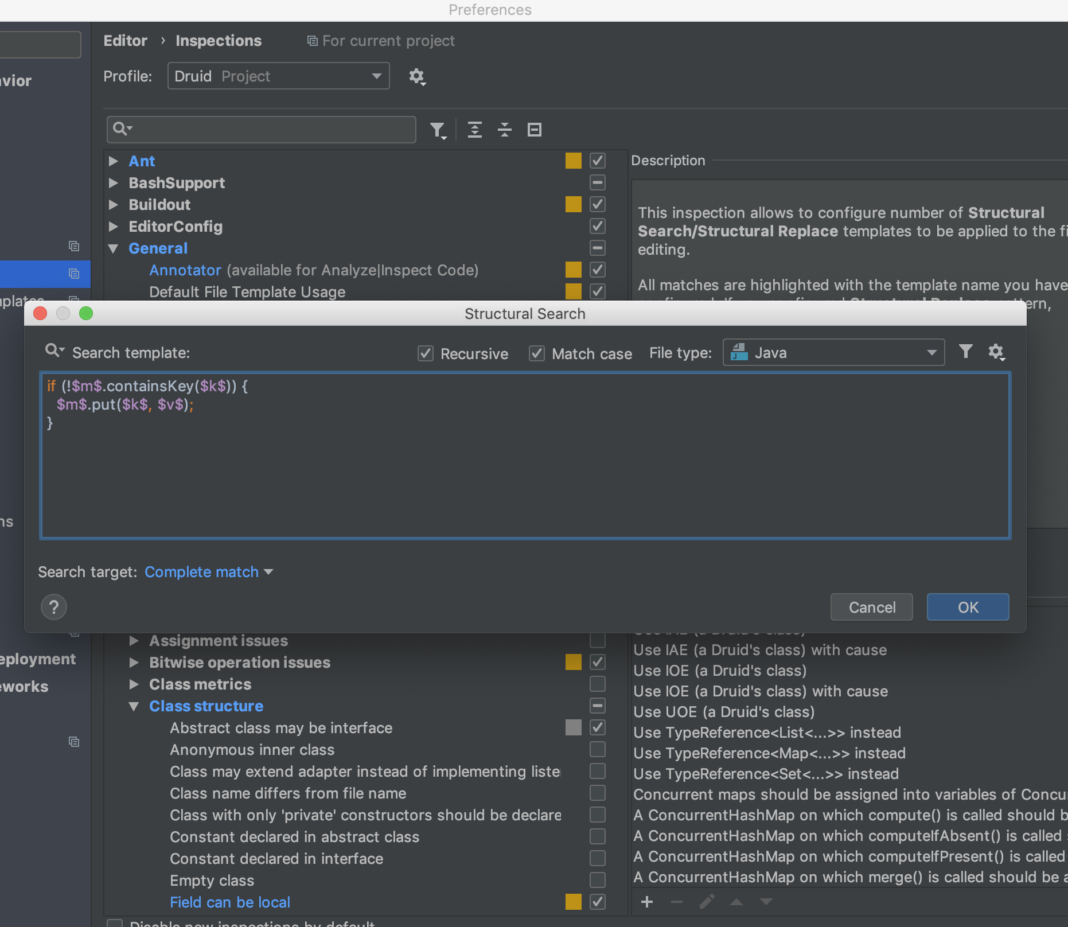This screenshot has width=1068, height=927.
Task: Uncheck Buildout inspections checkbox
Action: [598, 204]
